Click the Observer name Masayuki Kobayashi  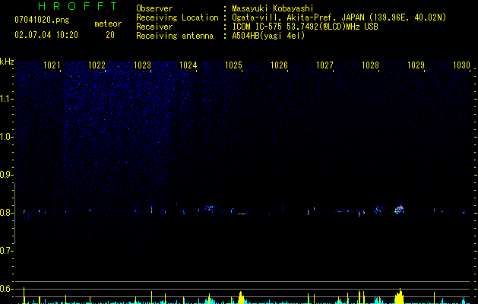click(x=273, y=8)
